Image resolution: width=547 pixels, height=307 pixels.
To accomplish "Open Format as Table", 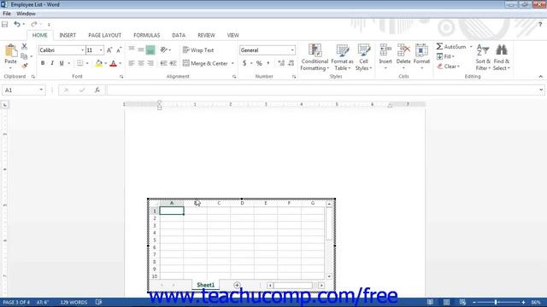I will (x=342, y=57).
